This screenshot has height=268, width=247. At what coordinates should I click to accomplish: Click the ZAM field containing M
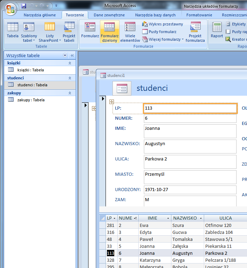(x=190, y=201)
